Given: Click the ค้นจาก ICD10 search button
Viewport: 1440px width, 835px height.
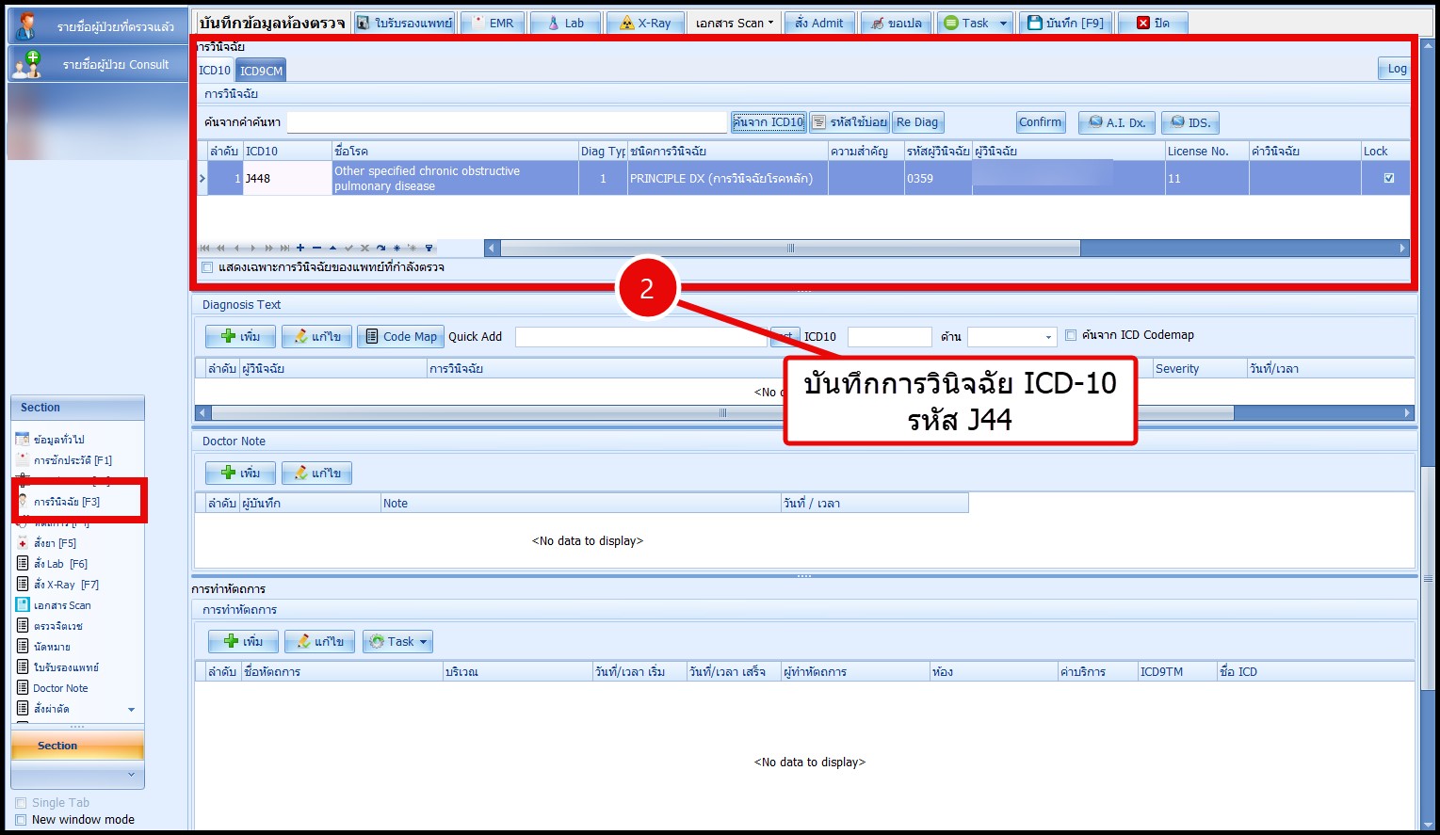Looking at the screenshot, I should coord(769,122).
